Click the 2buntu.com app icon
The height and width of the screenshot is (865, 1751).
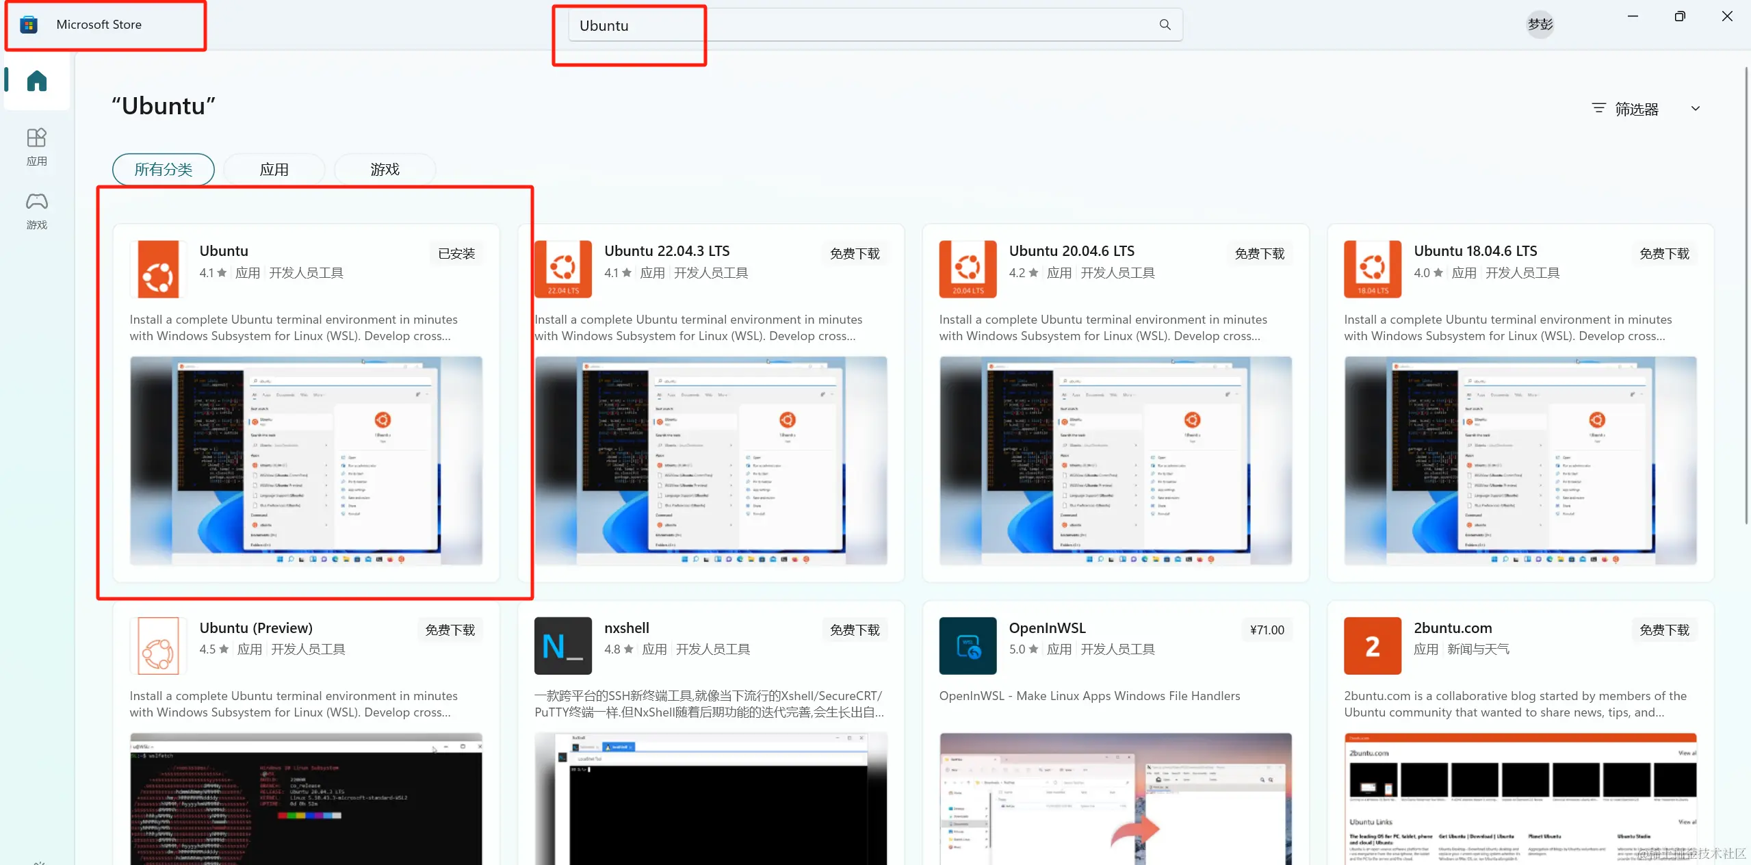coord(1373,645)
